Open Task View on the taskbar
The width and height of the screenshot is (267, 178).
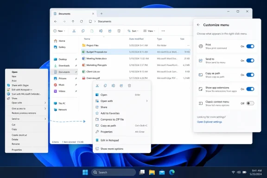(142, 172)
